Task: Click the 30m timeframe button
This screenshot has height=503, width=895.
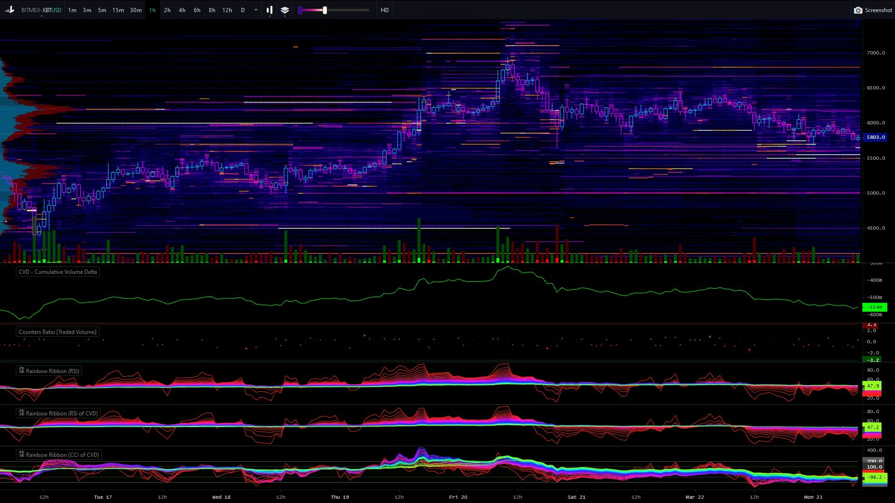Action: click(x=135, y=10)
